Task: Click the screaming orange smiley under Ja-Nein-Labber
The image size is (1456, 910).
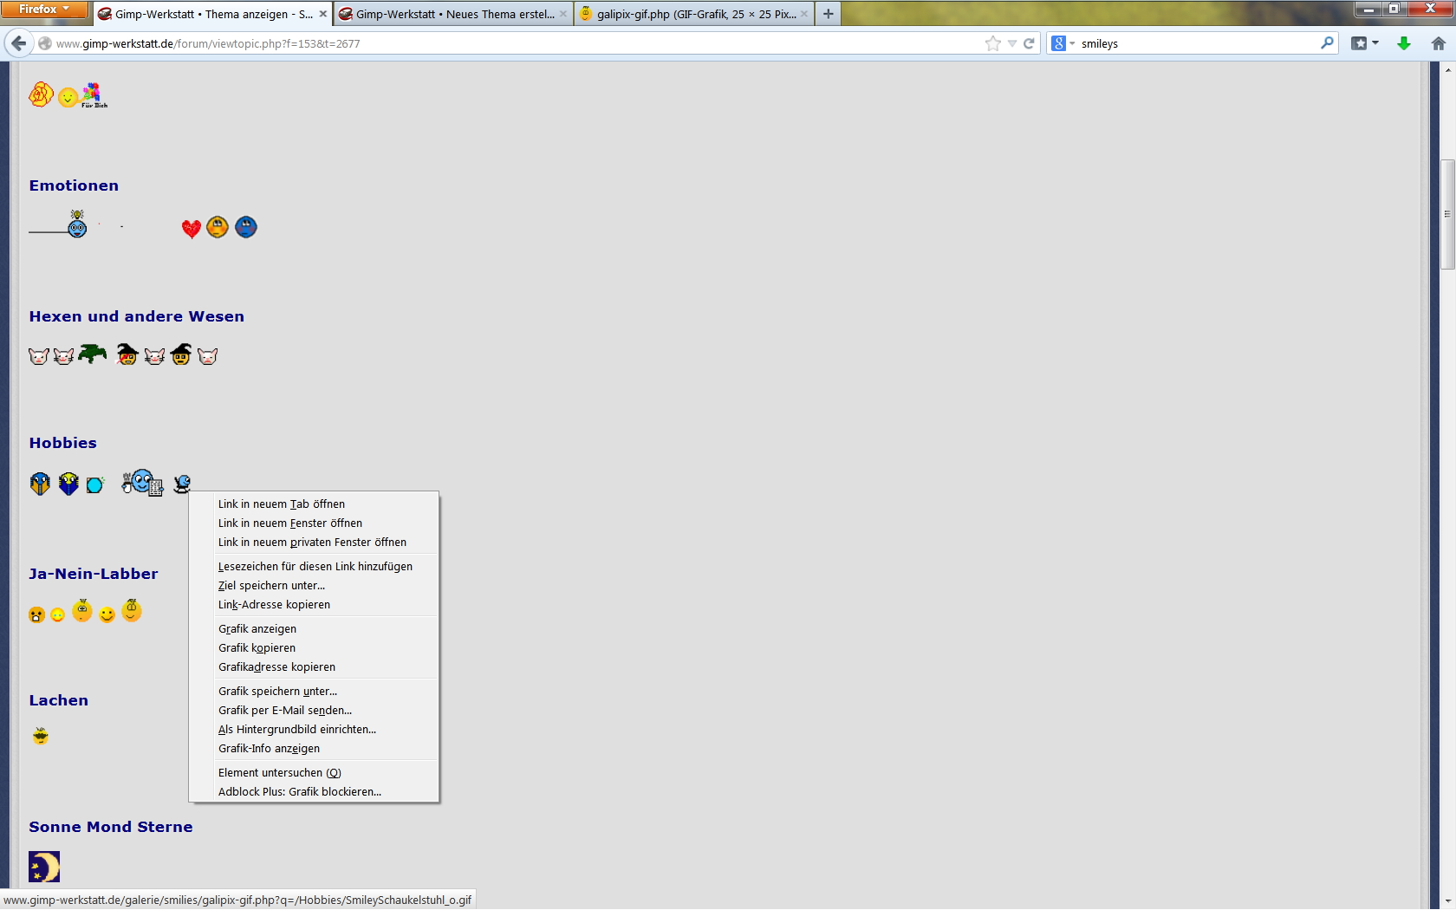Action: pos(36,614)
